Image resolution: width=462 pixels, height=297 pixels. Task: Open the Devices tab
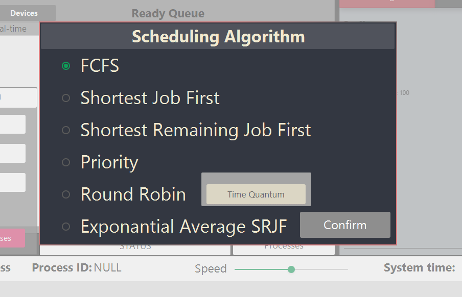[24, 13]
